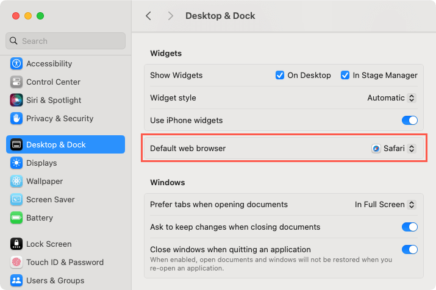Turn off Ask to keep changes toggle

tap(409, 227)
